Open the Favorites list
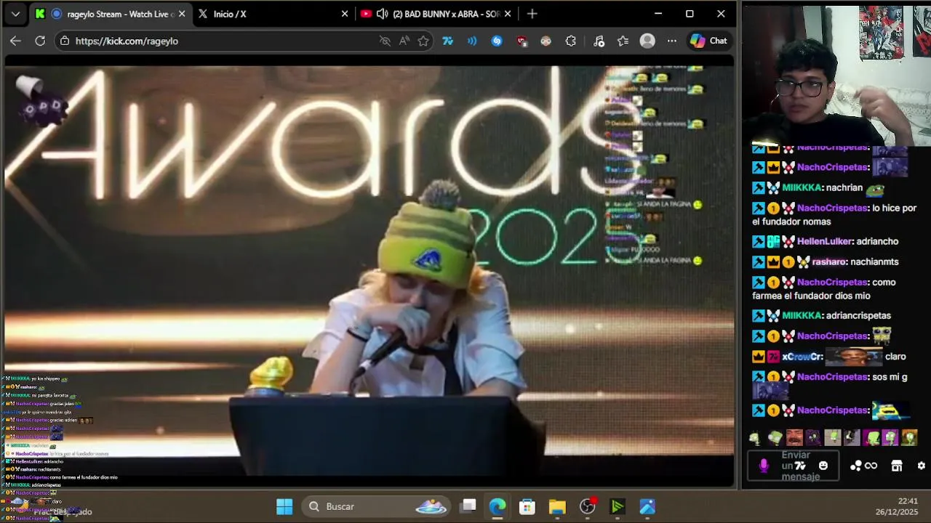931x523 pixels. [623, 41]
